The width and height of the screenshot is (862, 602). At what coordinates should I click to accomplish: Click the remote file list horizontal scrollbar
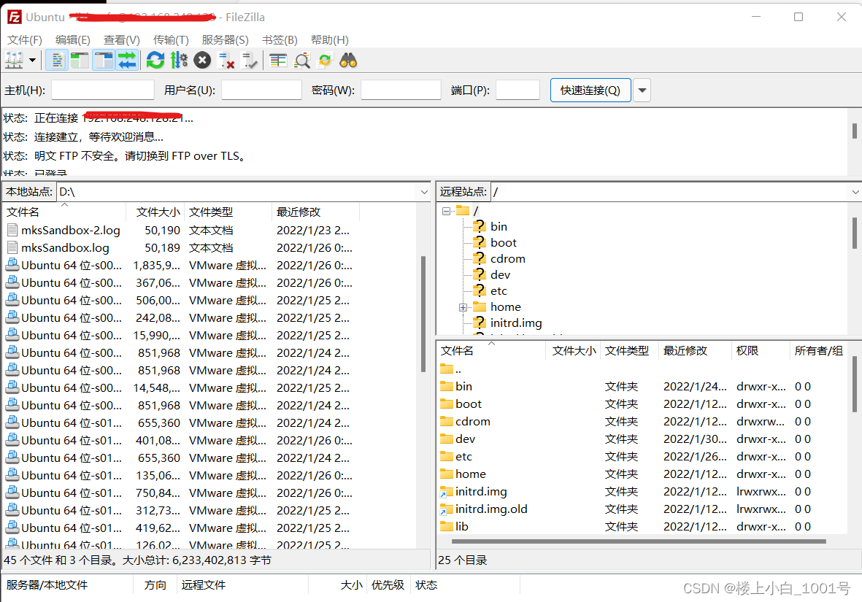point(638,541)
